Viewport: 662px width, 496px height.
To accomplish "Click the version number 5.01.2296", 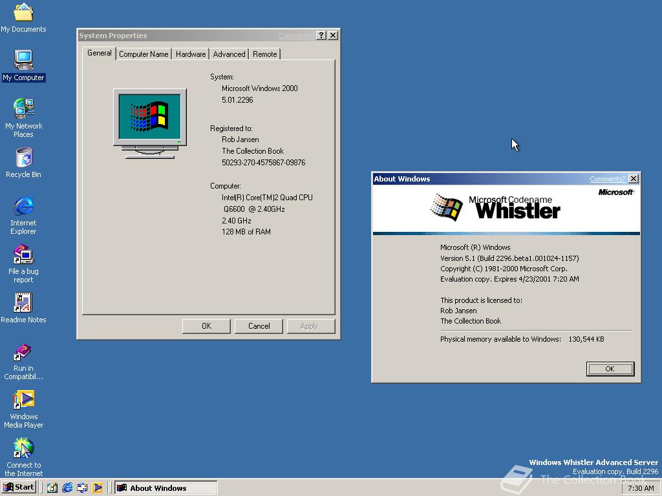I will point(237,100).
